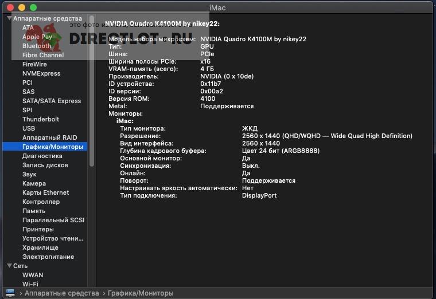This screenshot has width=436, height=299.
Task: Open Карты Ethernet entry
Action: click(45, 192)
